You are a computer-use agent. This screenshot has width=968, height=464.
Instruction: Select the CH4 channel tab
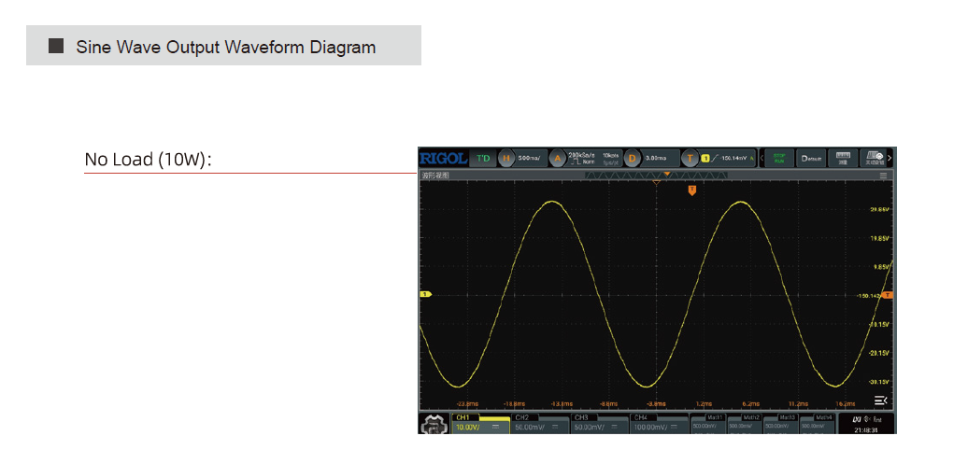pyautogui.click(x=659, y=423)
